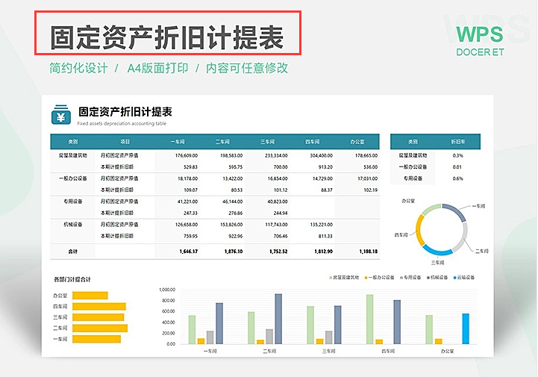This screenshot has height=377, width=538.
Task: Click the 项目 column header in main table
Action: (x=125, y=142)
